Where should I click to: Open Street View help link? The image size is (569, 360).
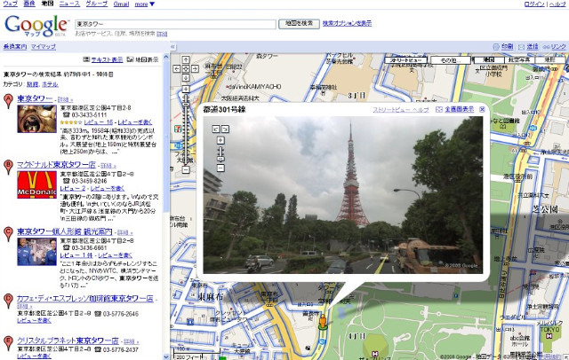coord(401,110)
